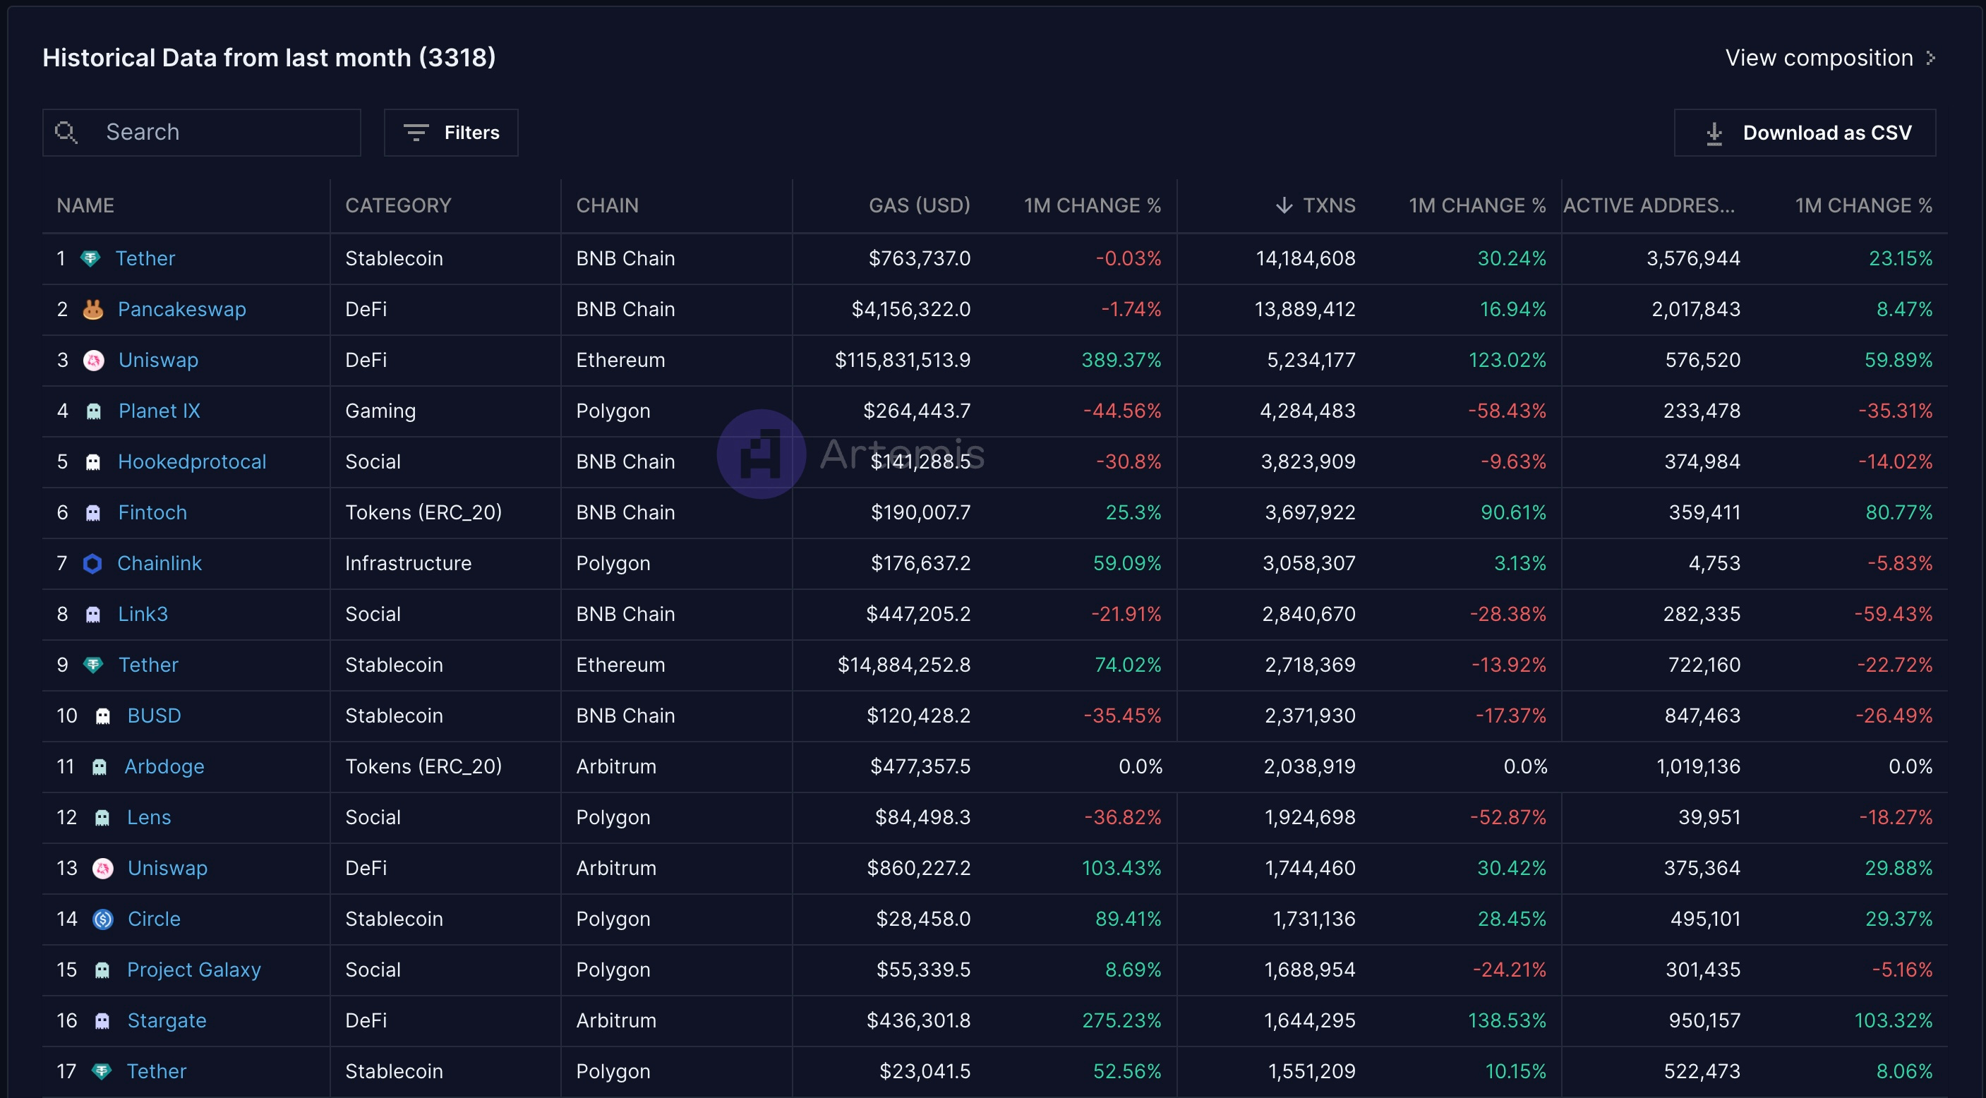Click the Fintoch ghost icon
This screenshot has height=1098, width=1986.
pyautogui.click(x=92, y=513)
